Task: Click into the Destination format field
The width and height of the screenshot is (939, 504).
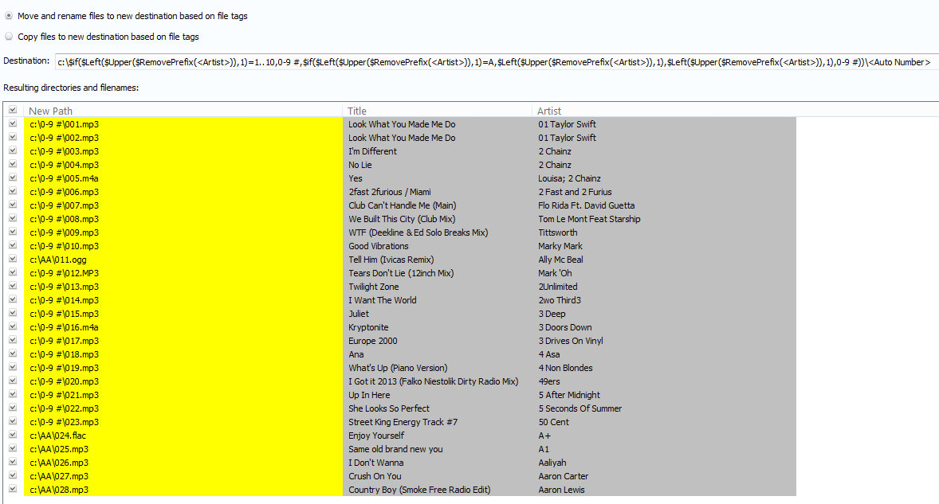Action: click(x=494, y=62)
